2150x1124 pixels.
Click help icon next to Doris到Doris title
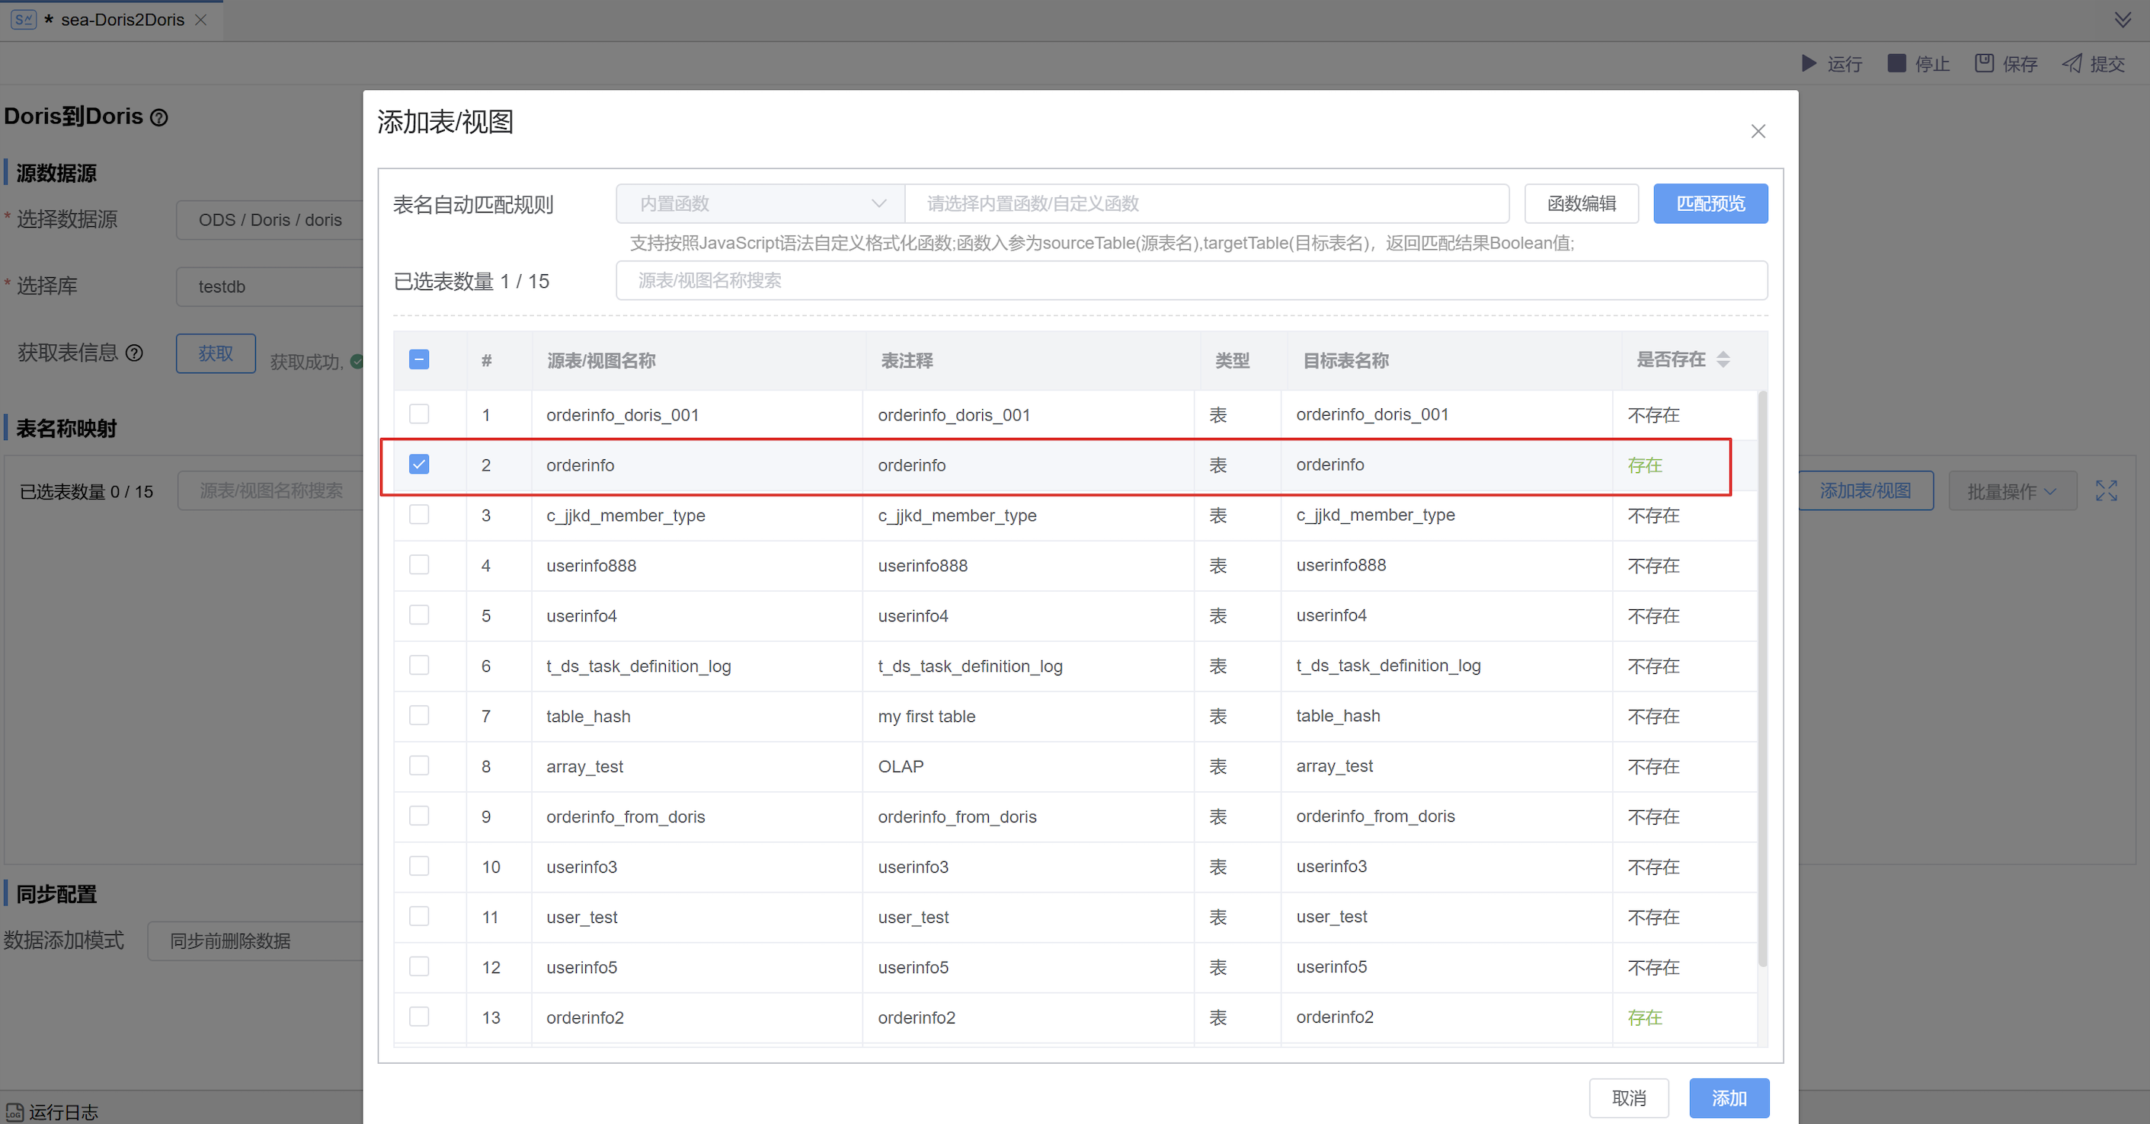click(158, 118)
